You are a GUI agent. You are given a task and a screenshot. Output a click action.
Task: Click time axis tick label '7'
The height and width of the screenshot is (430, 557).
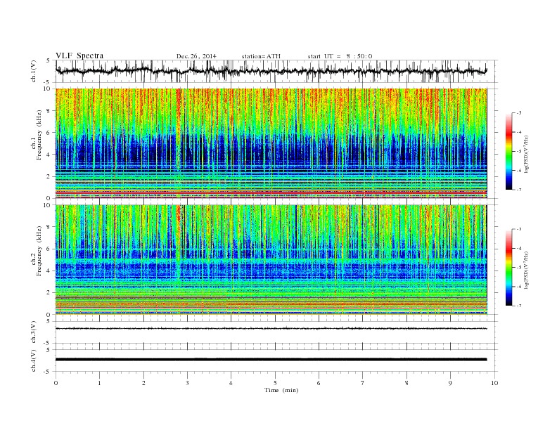[x=363, y=383]
